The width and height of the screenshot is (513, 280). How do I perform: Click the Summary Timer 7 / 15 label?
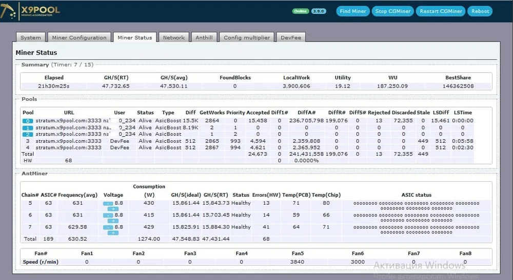[x=72, y=64]
